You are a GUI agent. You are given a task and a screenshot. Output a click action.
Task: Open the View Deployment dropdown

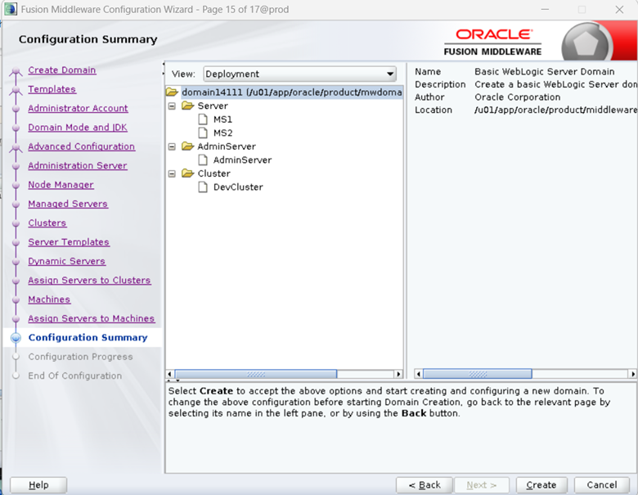pos(299,74)
